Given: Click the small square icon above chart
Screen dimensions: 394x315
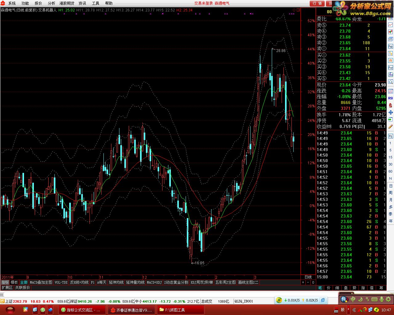Looking at the screenshot, I should click(x=298, y=10).
